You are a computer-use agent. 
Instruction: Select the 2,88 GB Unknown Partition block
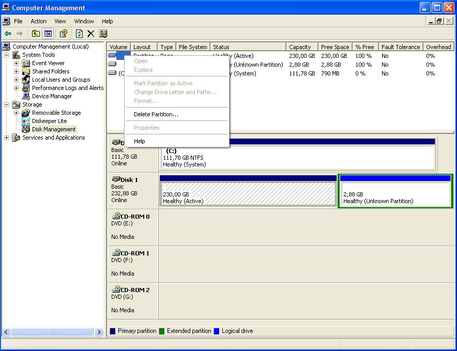click(395, 191)
